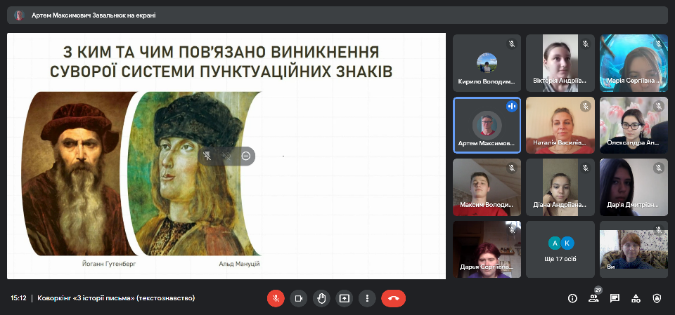Turn the camera on or off
This screenshot has height=315, width=675.
[299, 298]
